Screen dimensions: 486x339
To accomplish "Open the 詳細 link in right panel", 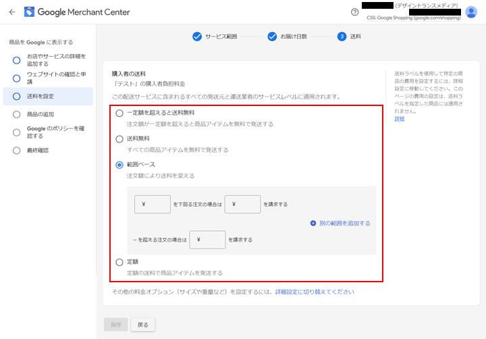I will pyautogui.click(x=398, y=119).
